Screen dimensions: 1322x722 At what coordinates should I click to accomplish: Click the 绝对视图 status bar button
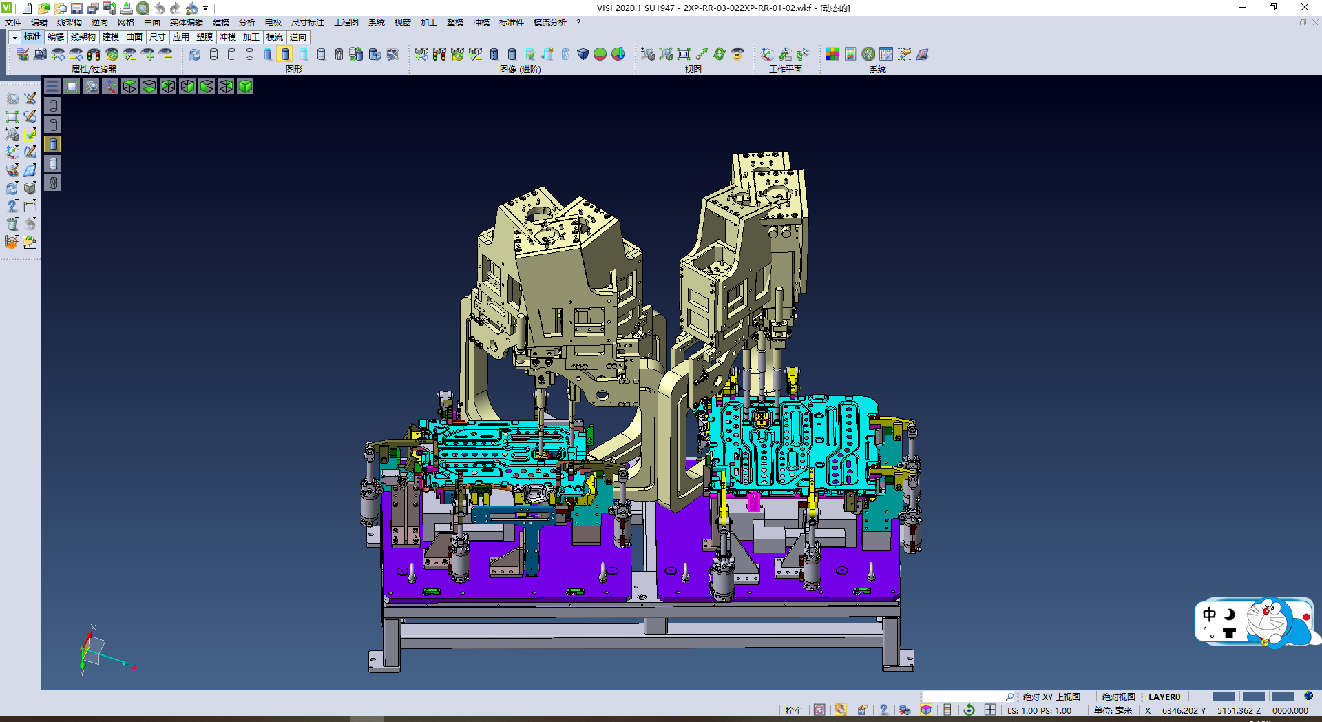[1118, 697]
